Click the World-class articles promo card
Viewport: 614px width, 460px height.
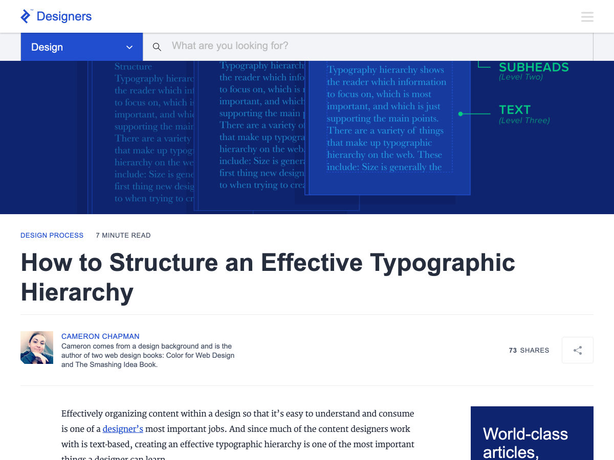point(532,434)
